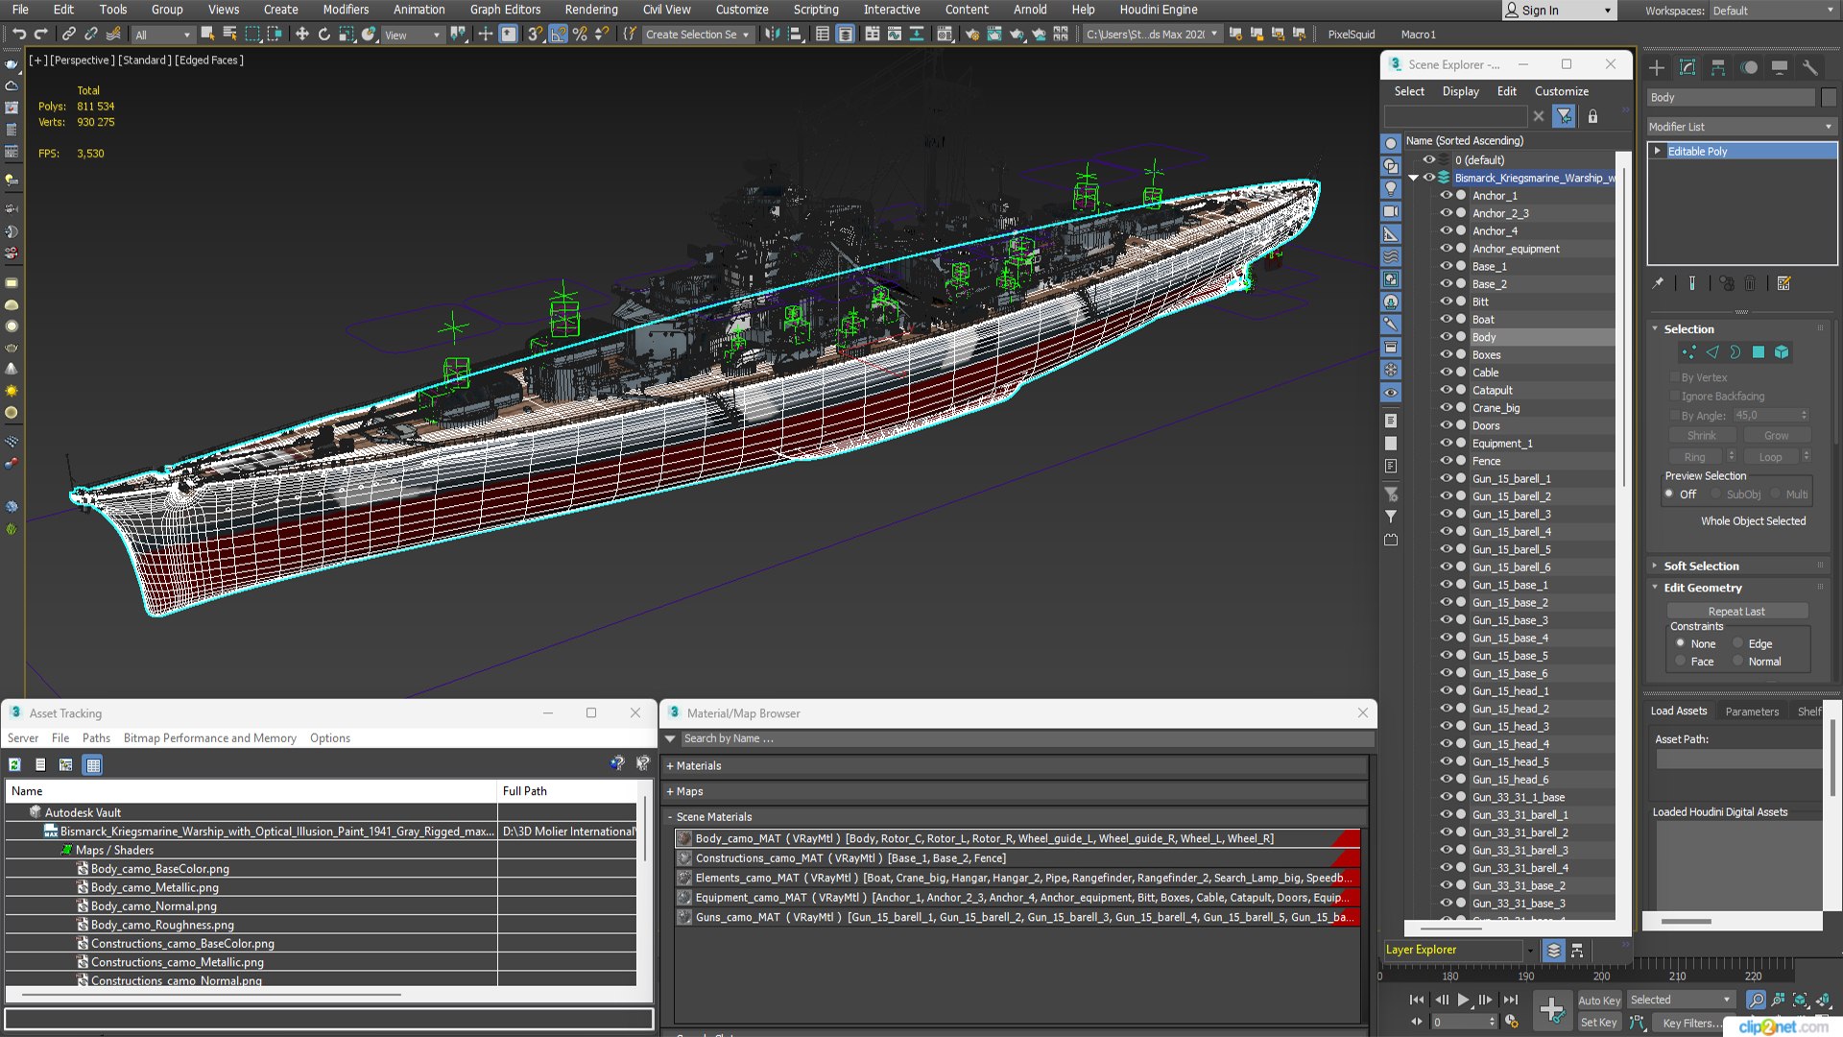Select the Face constraint radio button
Image resolution: width=1843 pixels, height=1037 pixels.
click(1680, 662)
